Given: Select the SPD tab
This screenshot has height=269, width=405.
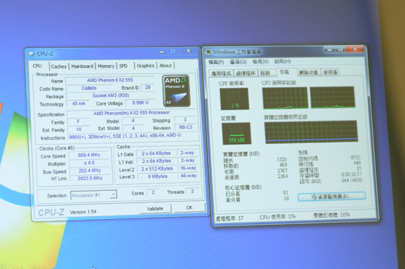Looking at the screenshot, I should click(x=123, y=66).
